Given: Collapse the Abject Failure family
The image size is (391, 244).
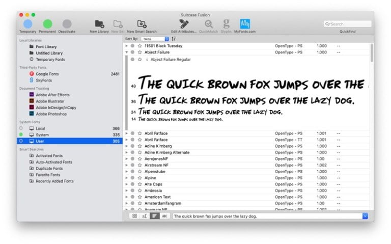Looking at the screenshot, I should pyautogui.click(x=127, y=52).
